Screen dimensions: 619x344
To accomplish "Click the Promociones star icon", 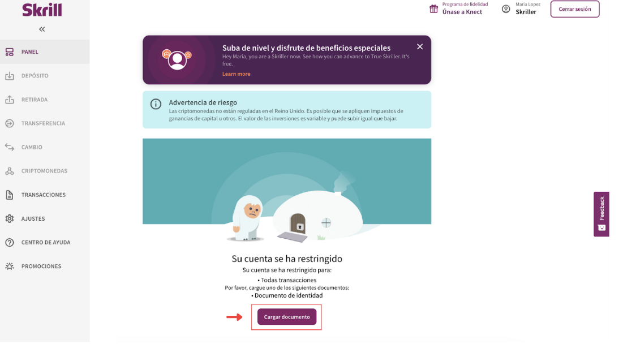I will click(10, 266).
